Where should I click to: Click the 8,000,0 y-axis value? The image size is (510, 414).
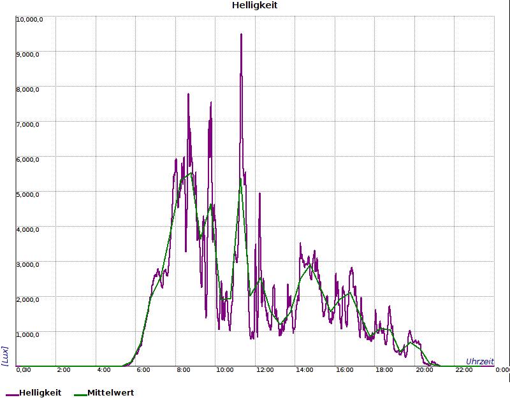coord(27,89)
